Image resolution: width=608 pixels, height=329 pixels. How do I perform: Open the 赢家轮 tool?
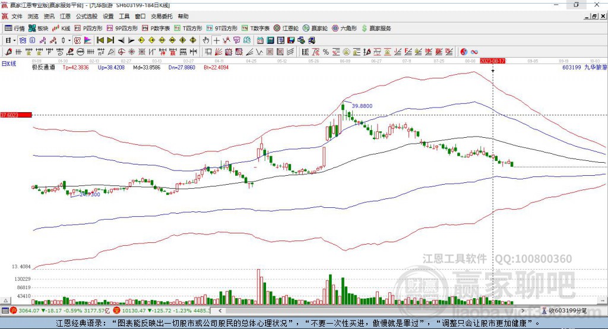click(315, 29)
